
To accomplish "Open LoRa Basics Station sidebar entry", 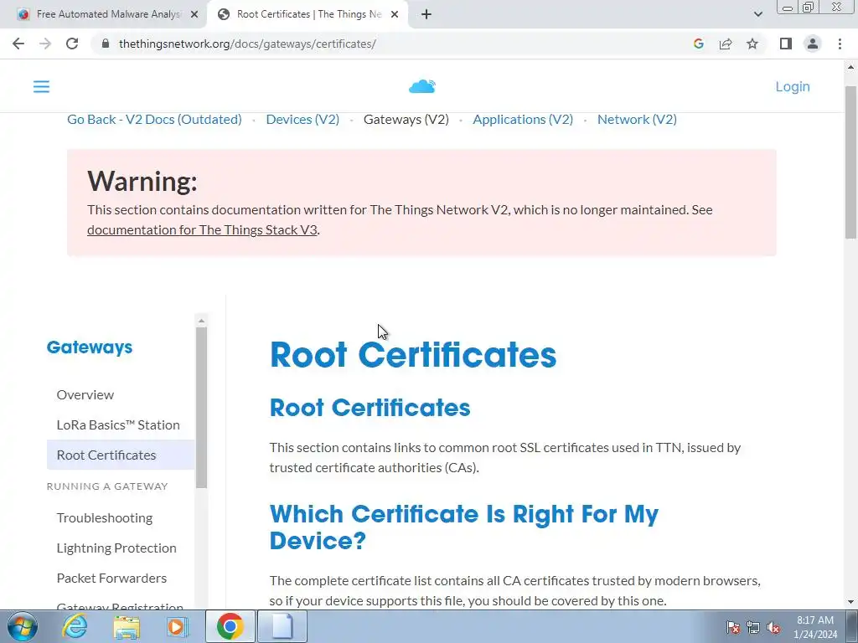I will coord(118,424).
